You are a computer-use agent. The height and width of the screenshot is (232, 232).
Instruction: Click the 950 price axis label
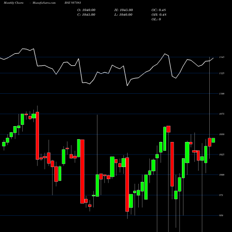click(221, 215)
